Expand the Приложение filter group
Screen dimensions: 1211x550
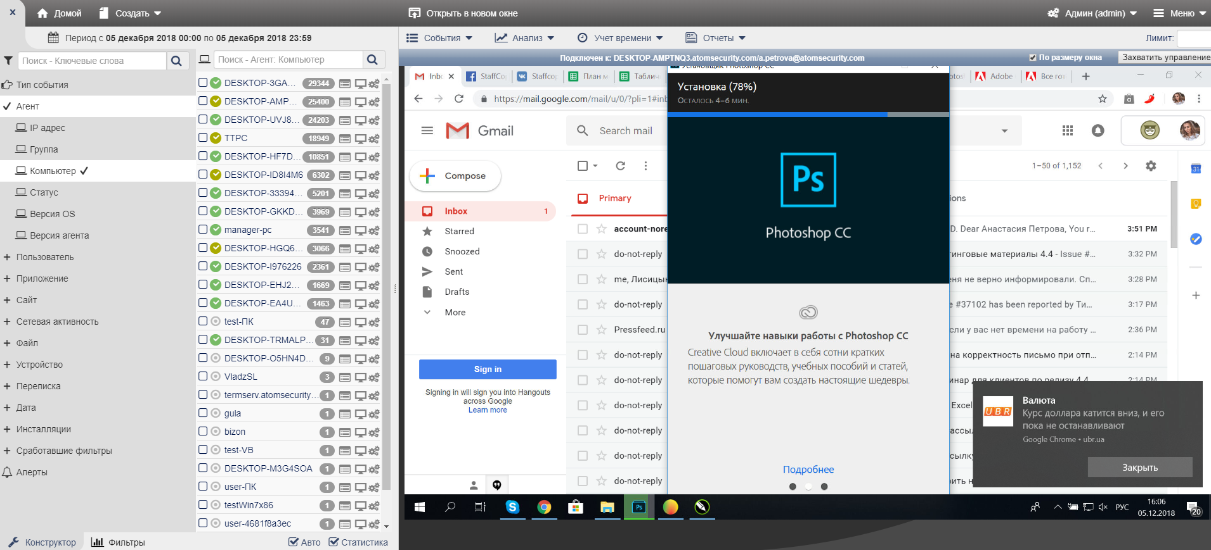(7, 278)
